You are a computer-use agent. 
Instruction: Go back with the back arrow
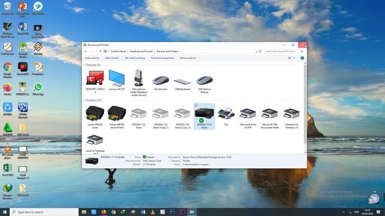tap(85, 52)
